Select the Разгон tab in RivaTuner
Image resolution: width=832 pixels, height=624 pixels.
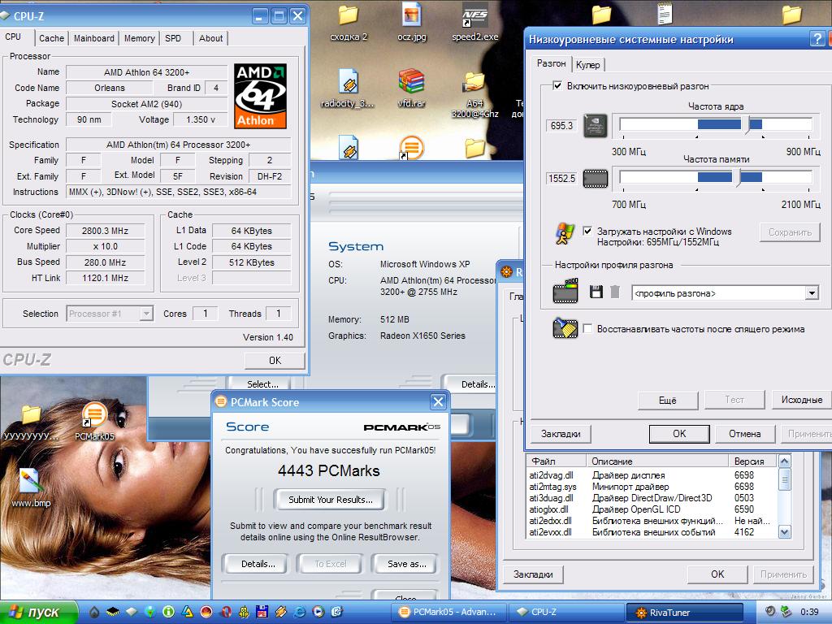click(x=552, y=63)
